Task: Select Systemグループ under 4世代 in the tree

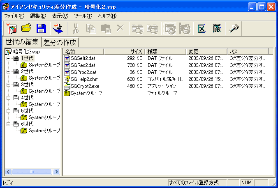Action: point(44,104)
